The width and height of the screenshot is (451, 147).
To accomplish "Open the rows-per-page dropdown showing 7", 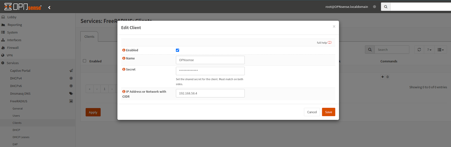I will 429,50.
